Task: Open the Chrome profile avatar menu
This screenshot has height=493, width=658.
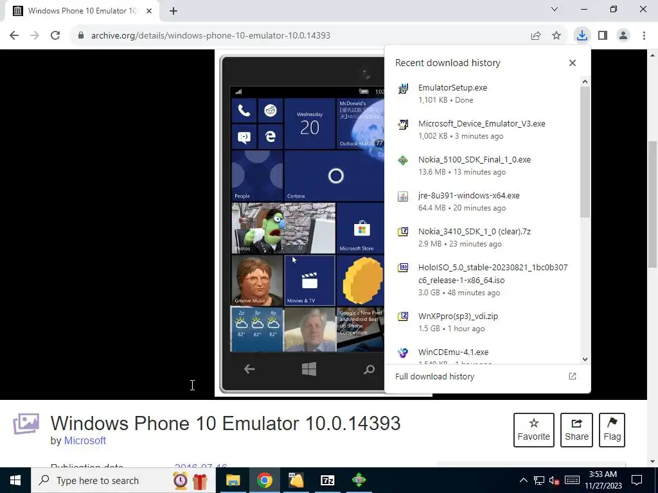Action: 623,36
